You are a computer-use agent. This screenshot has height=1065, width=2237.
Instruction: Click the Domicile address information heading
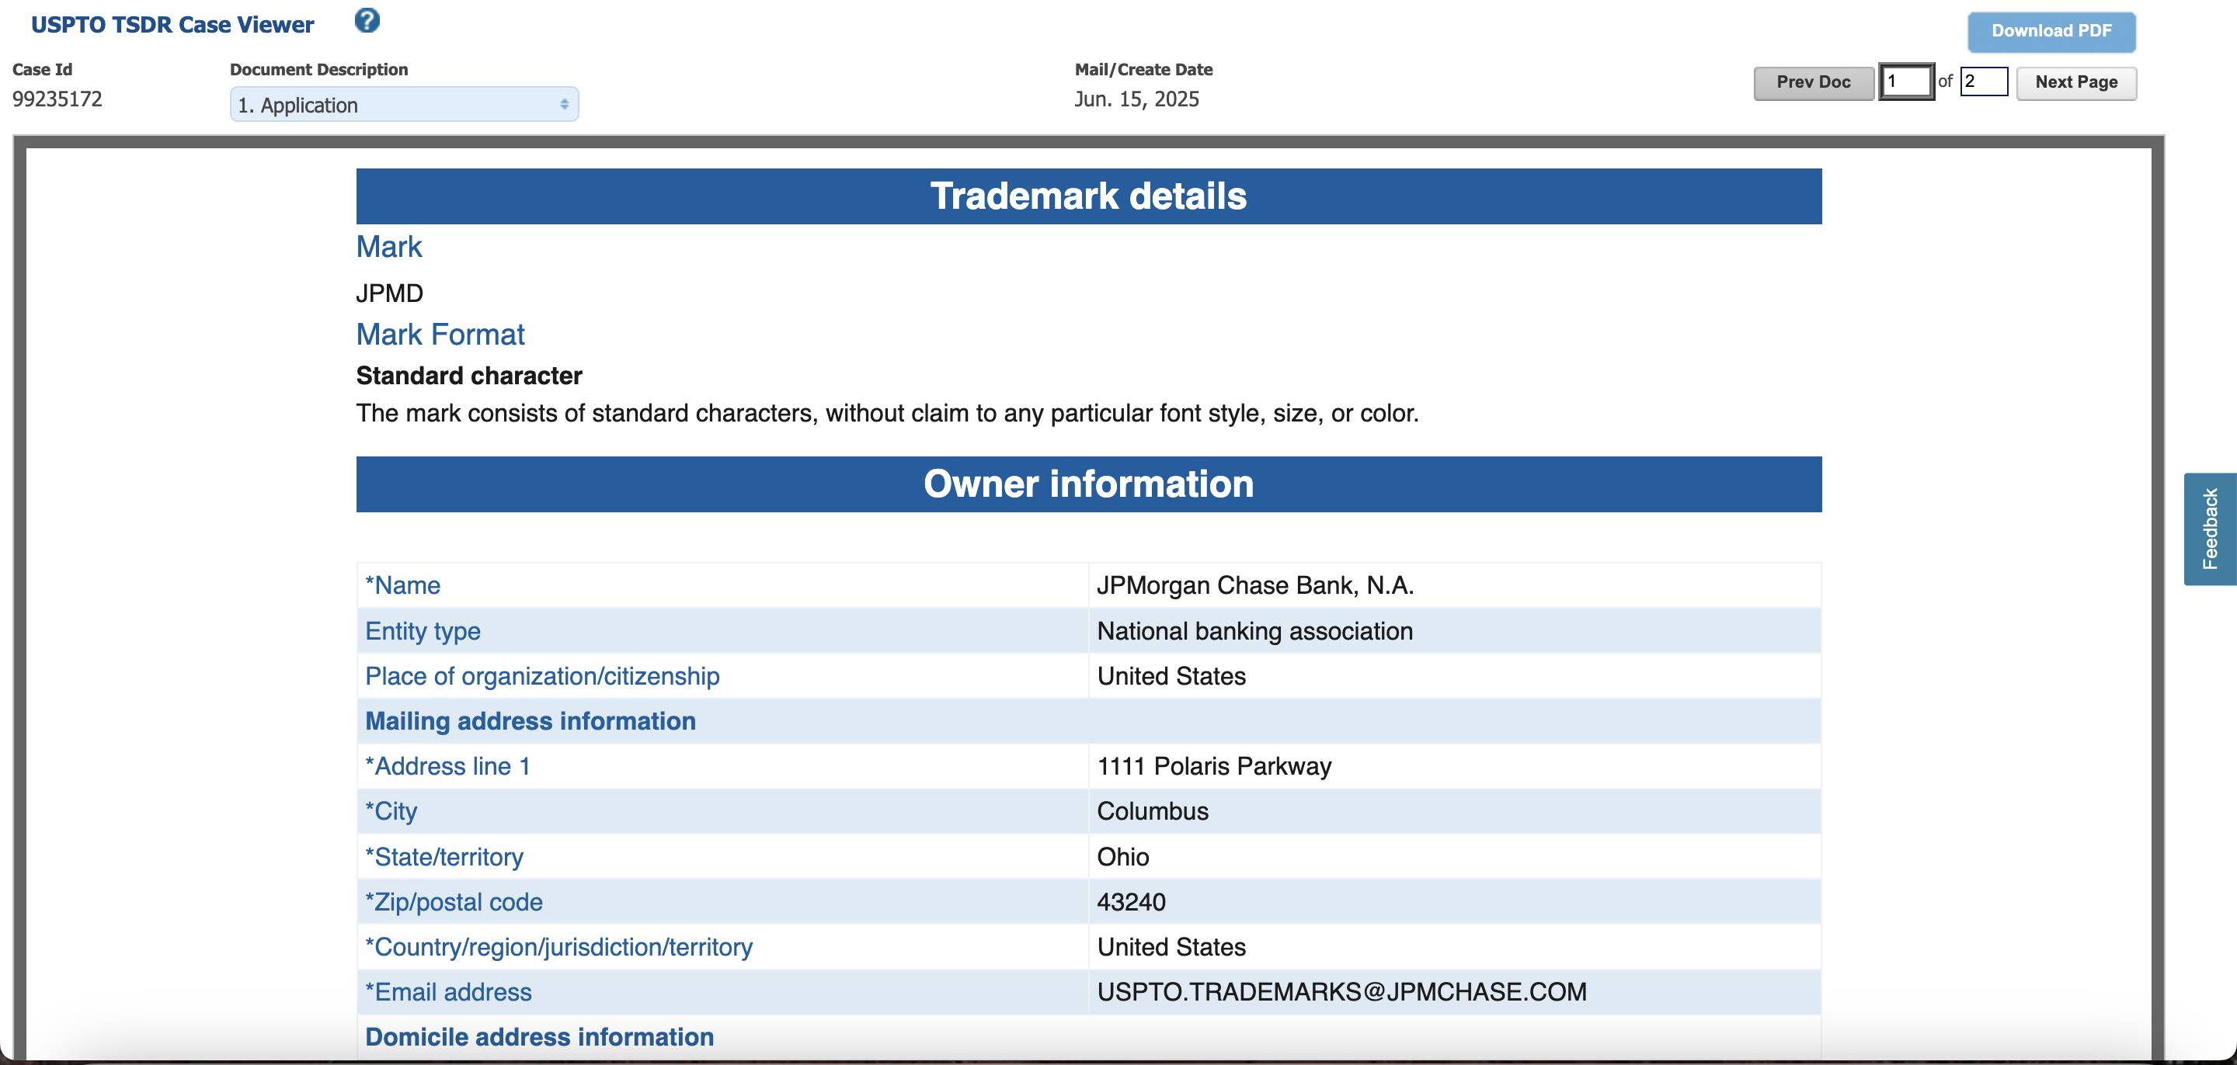[x=539, y=1037]
